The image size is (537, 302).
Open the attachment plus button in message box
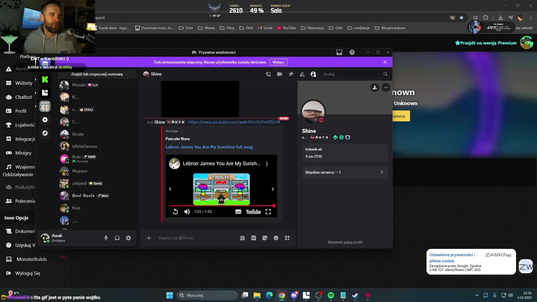click(149, 238)
